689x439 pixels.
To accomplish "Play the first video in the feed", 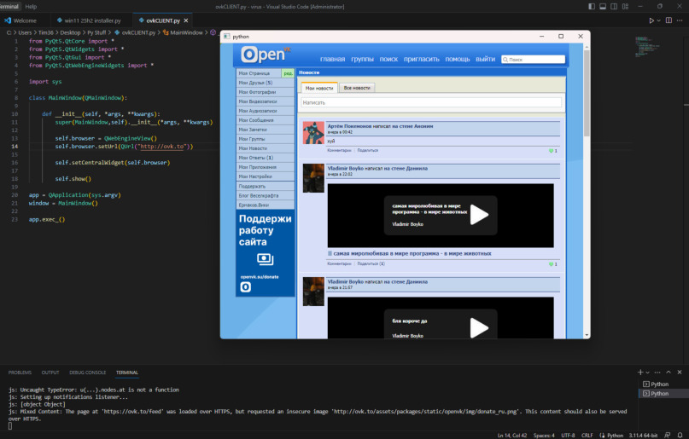I will pyautogui.click(x=479, y=215).
